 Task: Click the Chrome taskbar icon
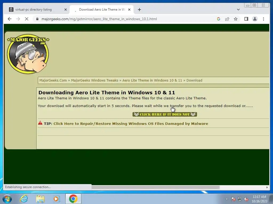click(x=73, y=199)
